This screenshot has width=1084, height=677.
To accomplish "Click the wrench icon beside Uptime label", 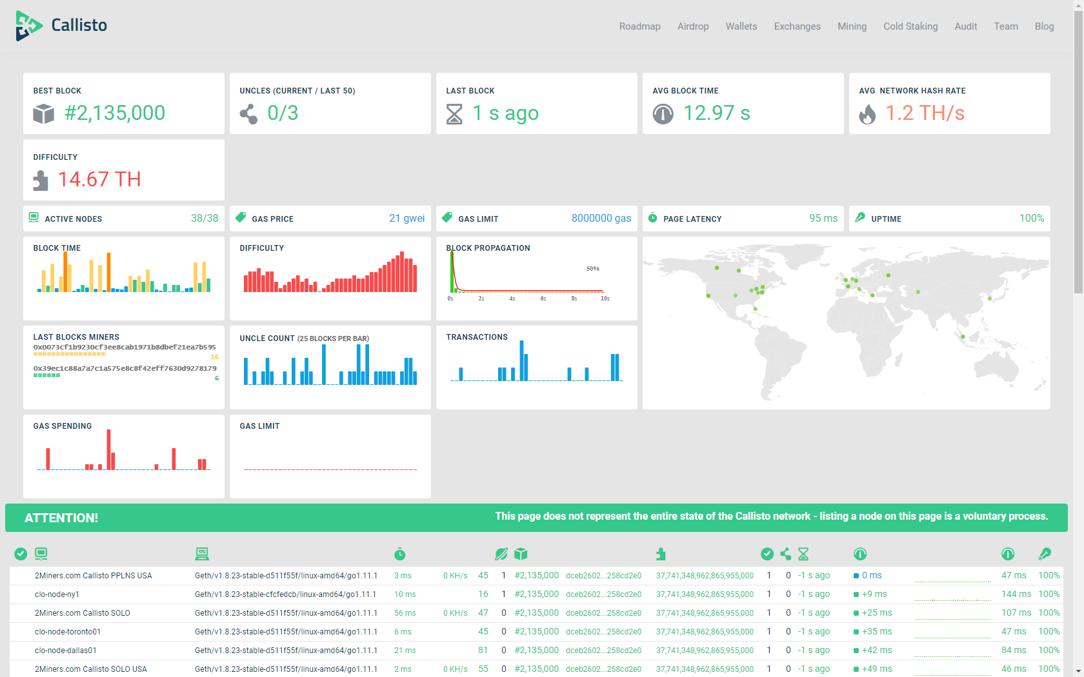I will point(859,218).
